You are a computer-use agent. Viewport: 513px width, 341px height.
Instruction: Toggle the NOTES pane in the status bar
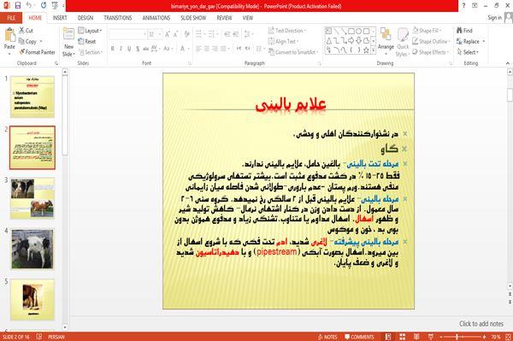(327, 337)
